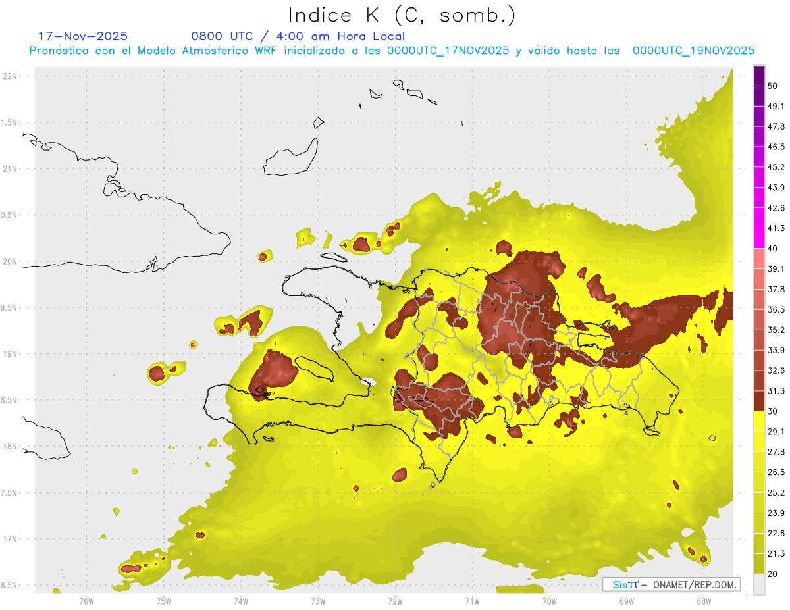Click the "18N" latitude label
790x610 pixels.
(x=11, y=447)
